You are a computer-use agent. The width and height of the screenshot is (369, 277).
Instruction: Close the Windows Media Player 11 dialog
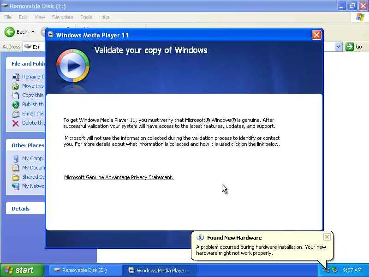[x=316, y=35]
